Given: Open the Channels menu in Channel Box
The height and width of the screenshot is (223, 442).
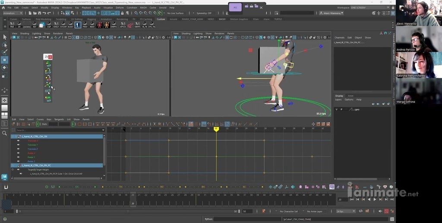Looking at the screenshot, I should point(339,38).
